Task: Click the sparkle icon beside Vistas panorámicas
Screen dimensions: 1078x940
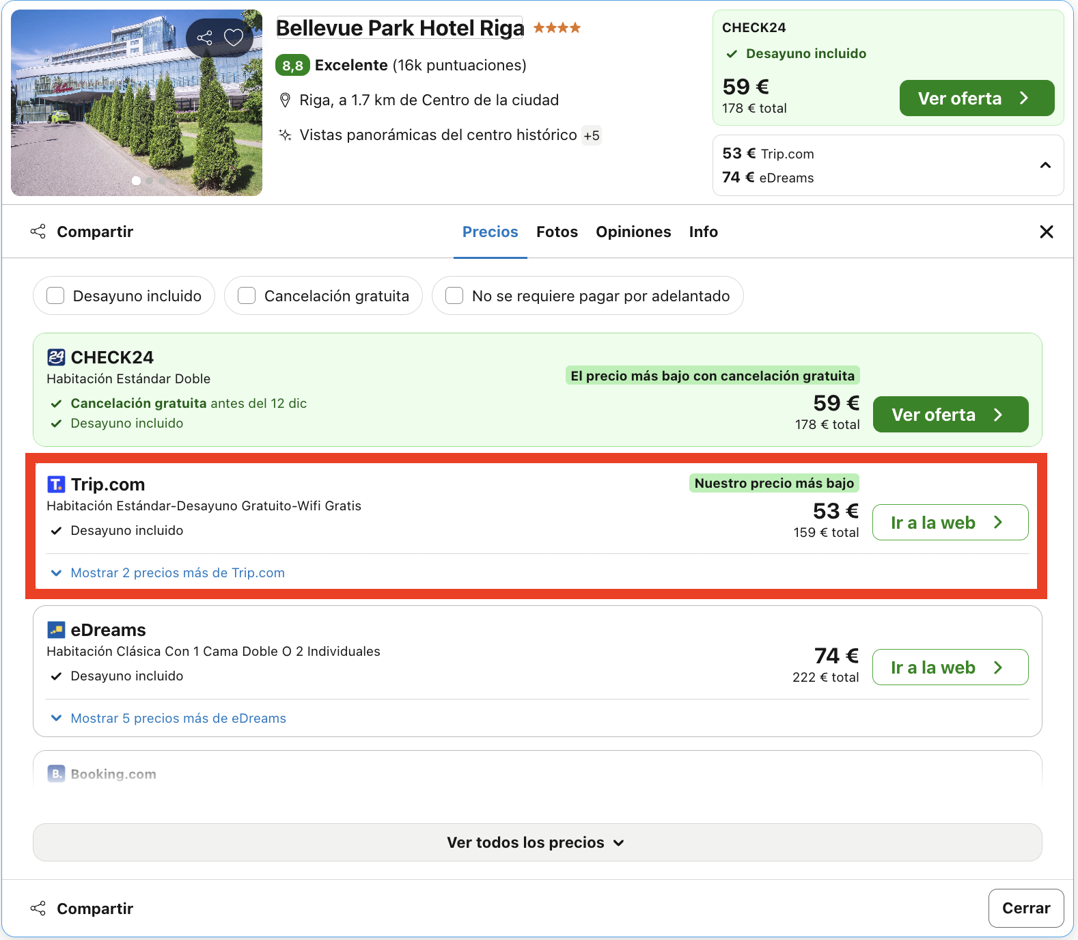Action: (x=286, y=135)
